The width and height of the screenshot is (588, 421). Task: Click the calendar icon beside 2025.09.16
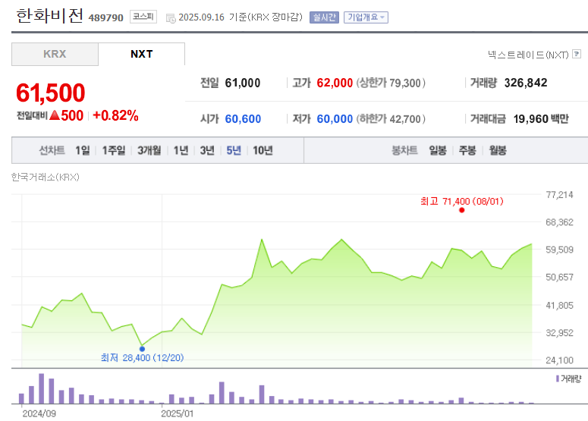[171, 18]
